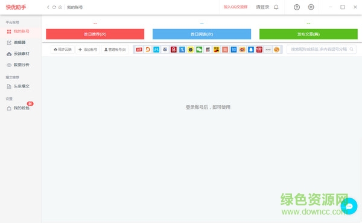The height and width of the screenshot is (223, 362).
Task: Click the 加入QQ交流群 link
Action: (235, 7)
